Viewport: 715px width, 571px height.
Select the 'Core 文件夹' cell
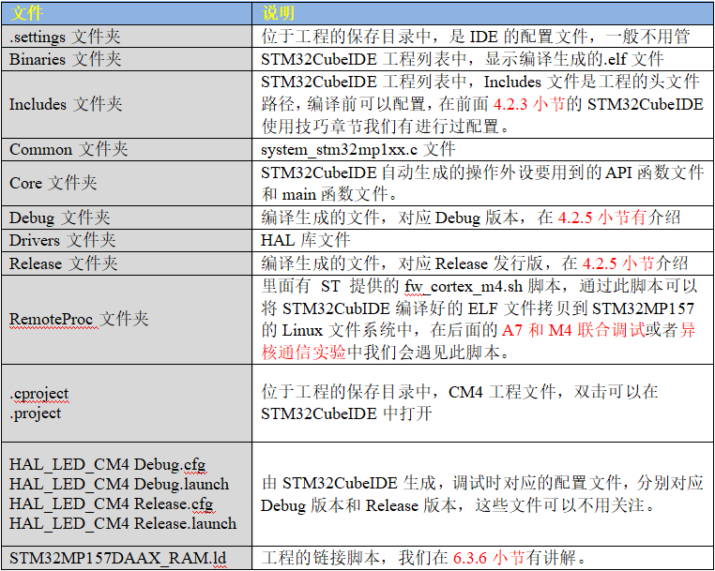tap(127, 183)
